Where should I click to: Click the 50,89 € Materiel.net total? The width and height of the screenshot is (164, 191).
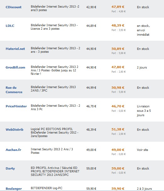[118, 49]
